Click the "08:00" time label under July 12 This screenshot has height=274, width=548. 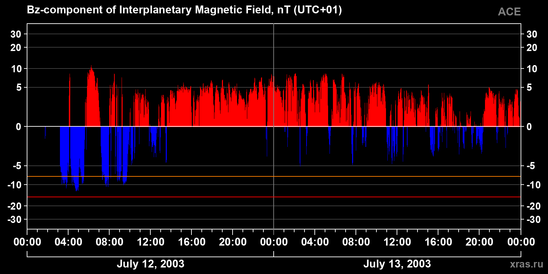click(x=110, y=242)
